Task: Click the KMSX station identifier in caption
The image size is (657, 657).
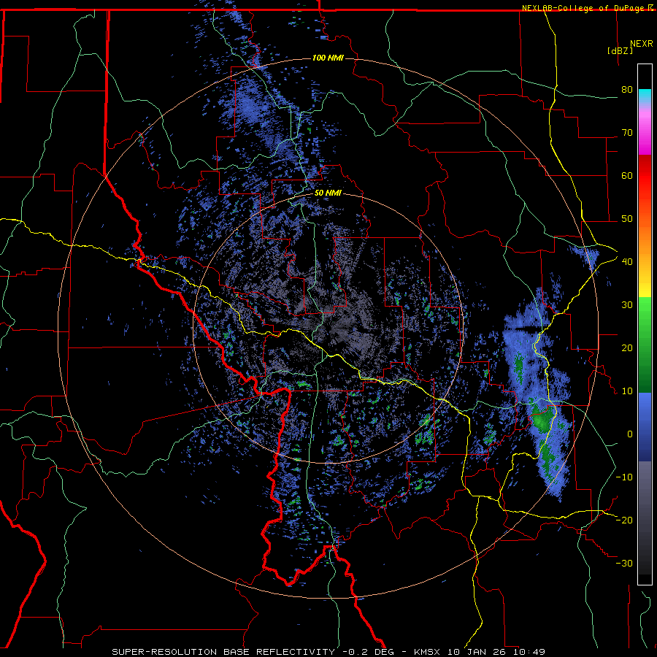Action: [x=428, y=652]
